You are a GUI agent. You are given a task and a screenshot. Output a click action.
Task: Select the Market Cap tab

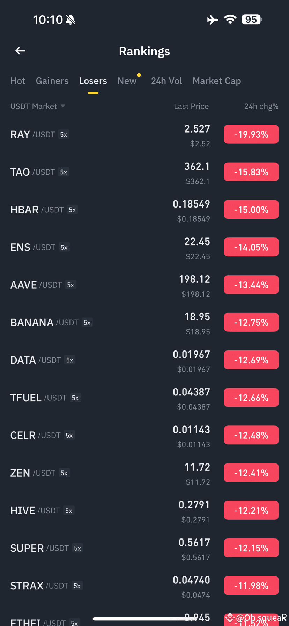(217, 81)
